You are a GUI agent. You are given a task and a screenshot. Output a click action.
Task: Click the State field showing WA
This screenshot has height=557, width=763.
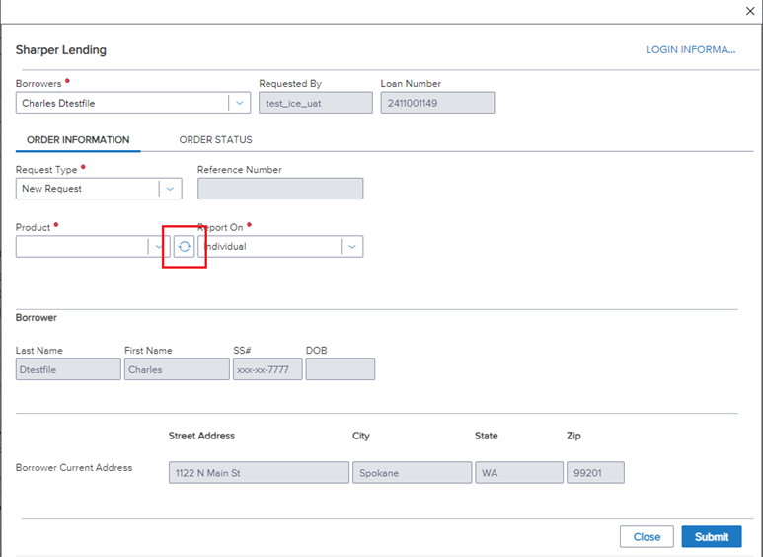519,473
